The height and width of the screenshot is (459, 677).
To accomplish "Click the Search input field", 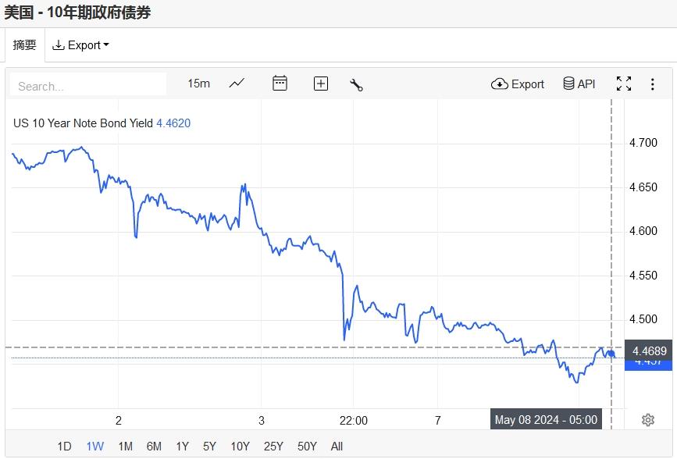I will tap(88, 86).
